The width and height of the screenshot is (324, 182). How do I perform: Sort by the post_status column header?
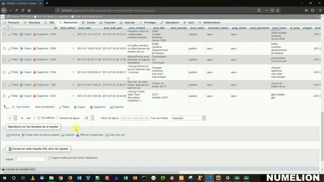[197, 28]
